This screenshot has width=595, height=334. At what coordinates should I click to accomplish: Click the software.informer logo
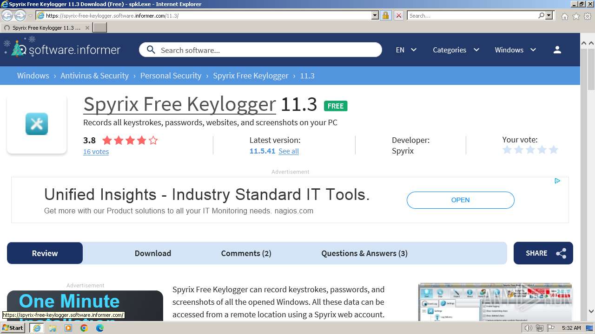(62, 48)
